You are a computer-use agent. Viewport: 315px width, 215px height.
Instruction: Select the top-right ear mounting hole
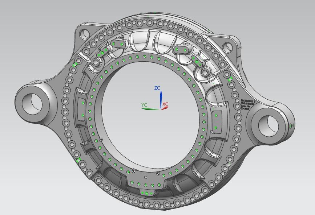227,46
